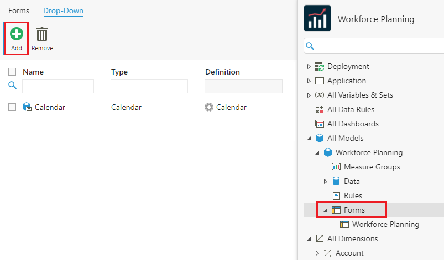Select the Drop-Down tab
Viewport: 444px width, 260px height.
point(63,10)
